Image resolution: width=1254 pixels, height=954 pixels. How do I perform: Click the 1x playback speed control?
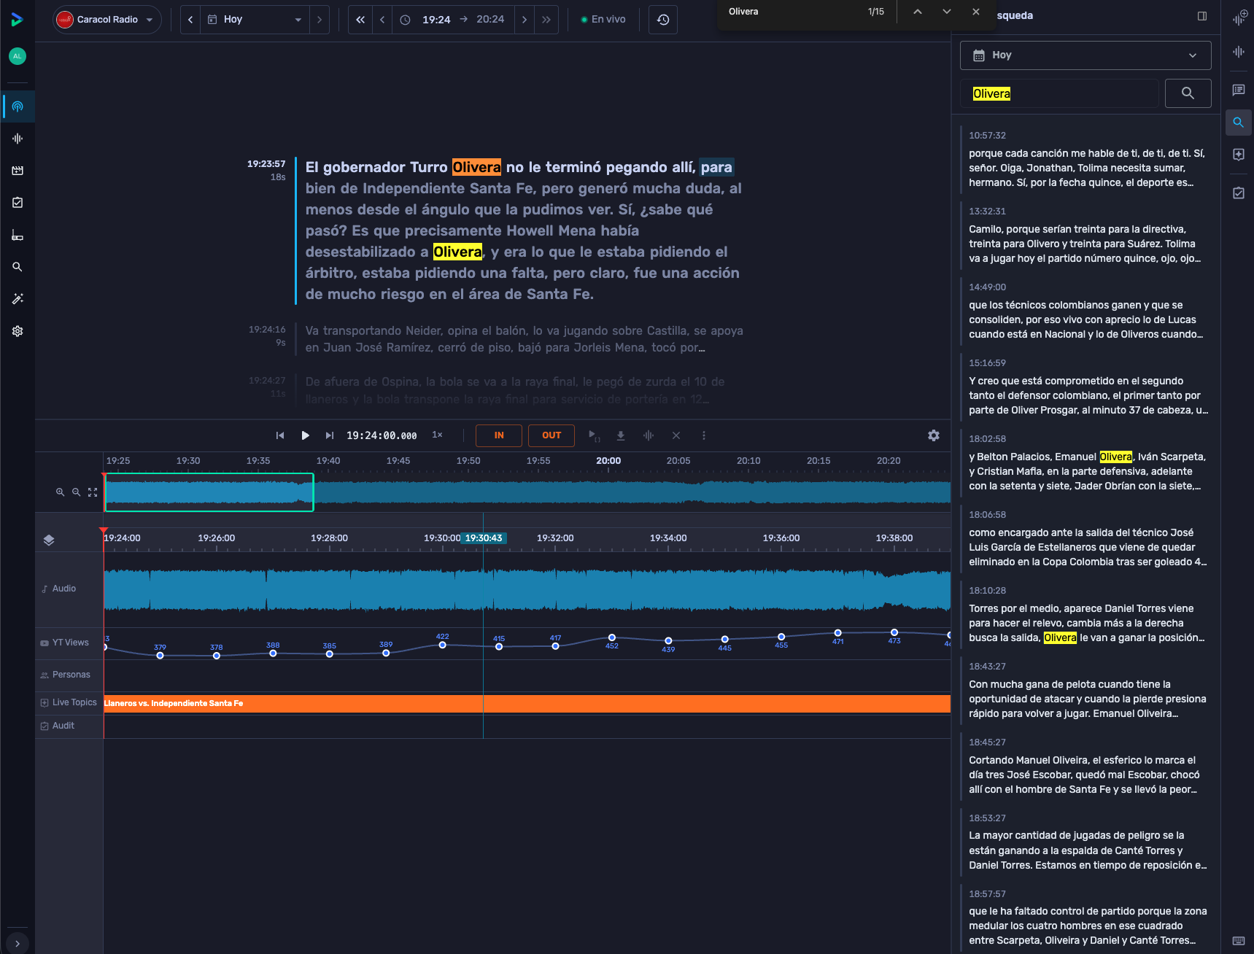[x=438, y=435]
